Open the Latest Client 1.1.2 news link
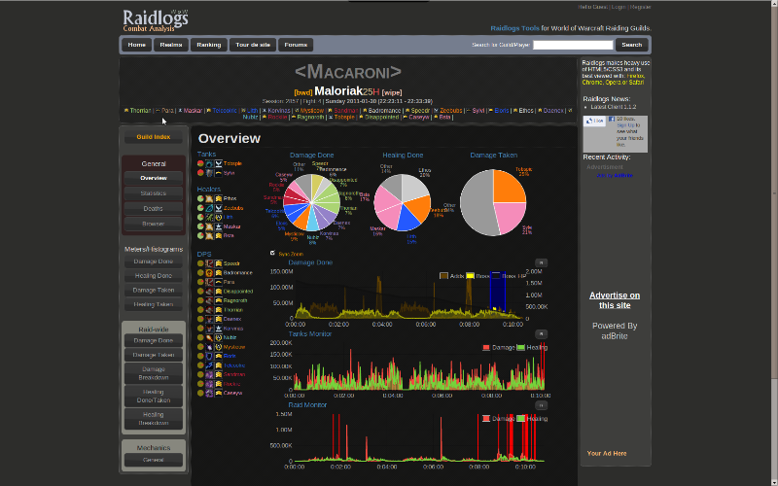 (x=614, y=107)
